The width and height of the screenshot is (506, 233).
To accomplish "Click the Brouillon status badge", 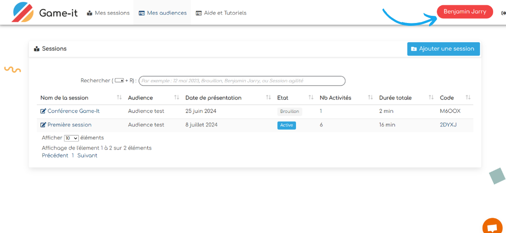I will click(290, 111).
